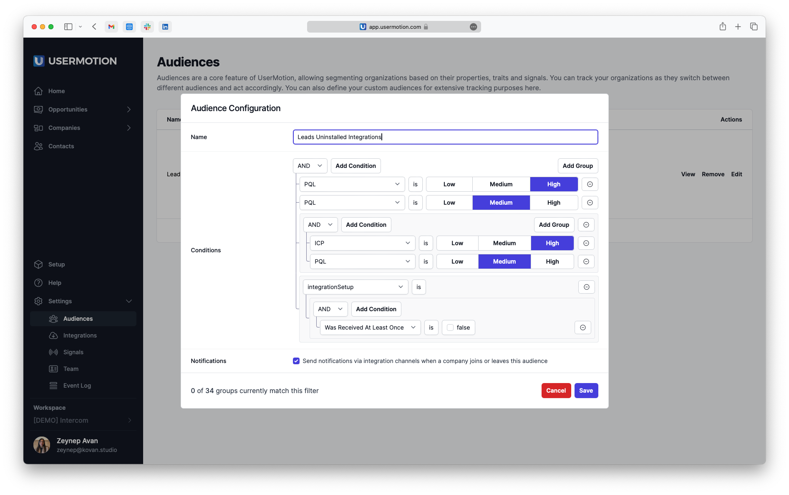Collapse the Settings section chevron
The width and height of the screenshot is (789, 495).
[129, 301]
